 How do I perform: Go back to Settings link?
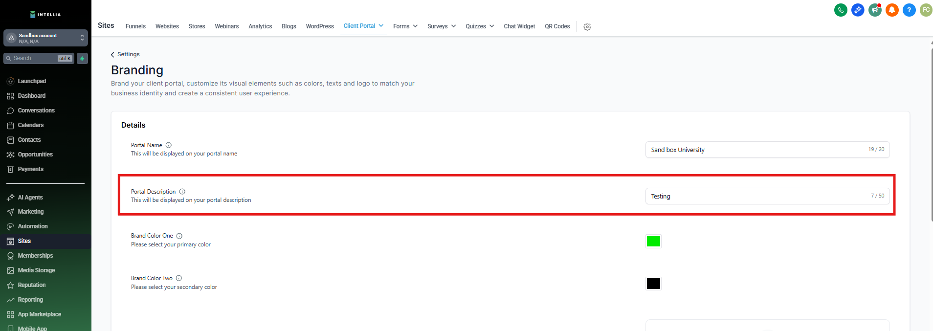(x=125, y=54)
